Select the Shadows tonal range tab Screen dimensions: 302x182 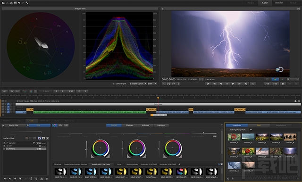pyautogui.click(x=130, y=125)
